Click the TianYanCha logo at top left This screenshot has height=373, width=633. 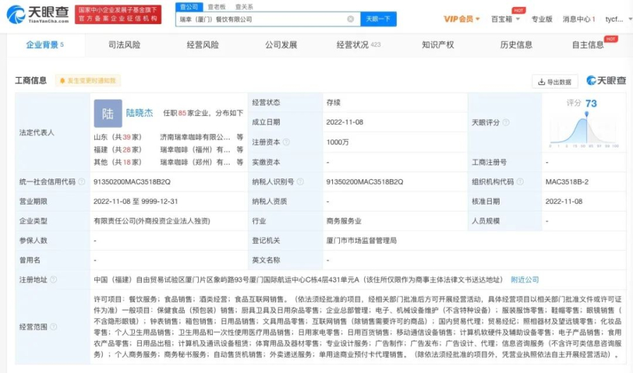point(38,15)
